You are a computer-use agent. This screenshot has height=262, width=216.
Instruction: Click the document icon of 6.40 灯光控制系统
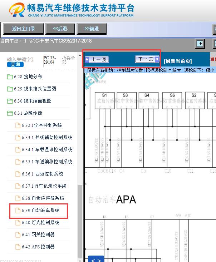[18, 223]
